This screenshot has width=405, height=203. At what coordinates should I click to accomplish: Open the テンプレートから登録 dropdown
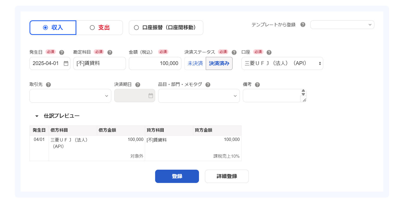pos(342,25)
